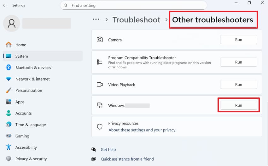Click the Time & language clock icon
This screenshot has height=166, width=268.
(x=9, y=124)
